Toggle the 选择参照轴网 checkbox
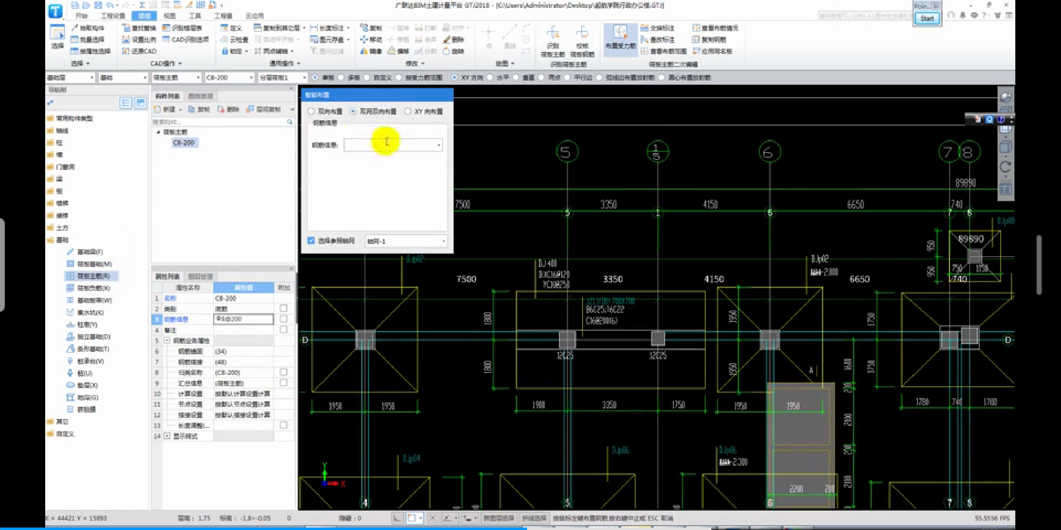Image resolution: width=1061 pixels, height=530 pixels. pyautogui.click(x=311, y=240)
